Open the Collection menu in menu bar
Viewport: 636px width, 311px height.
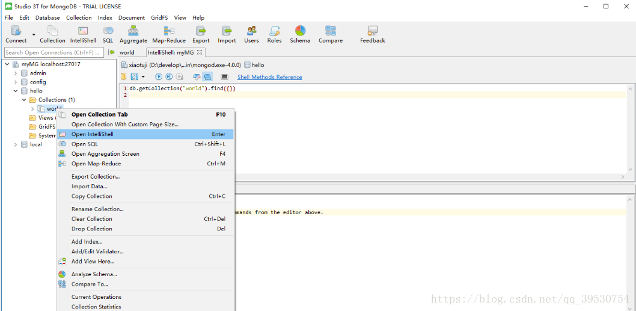[x=79, y=18]
